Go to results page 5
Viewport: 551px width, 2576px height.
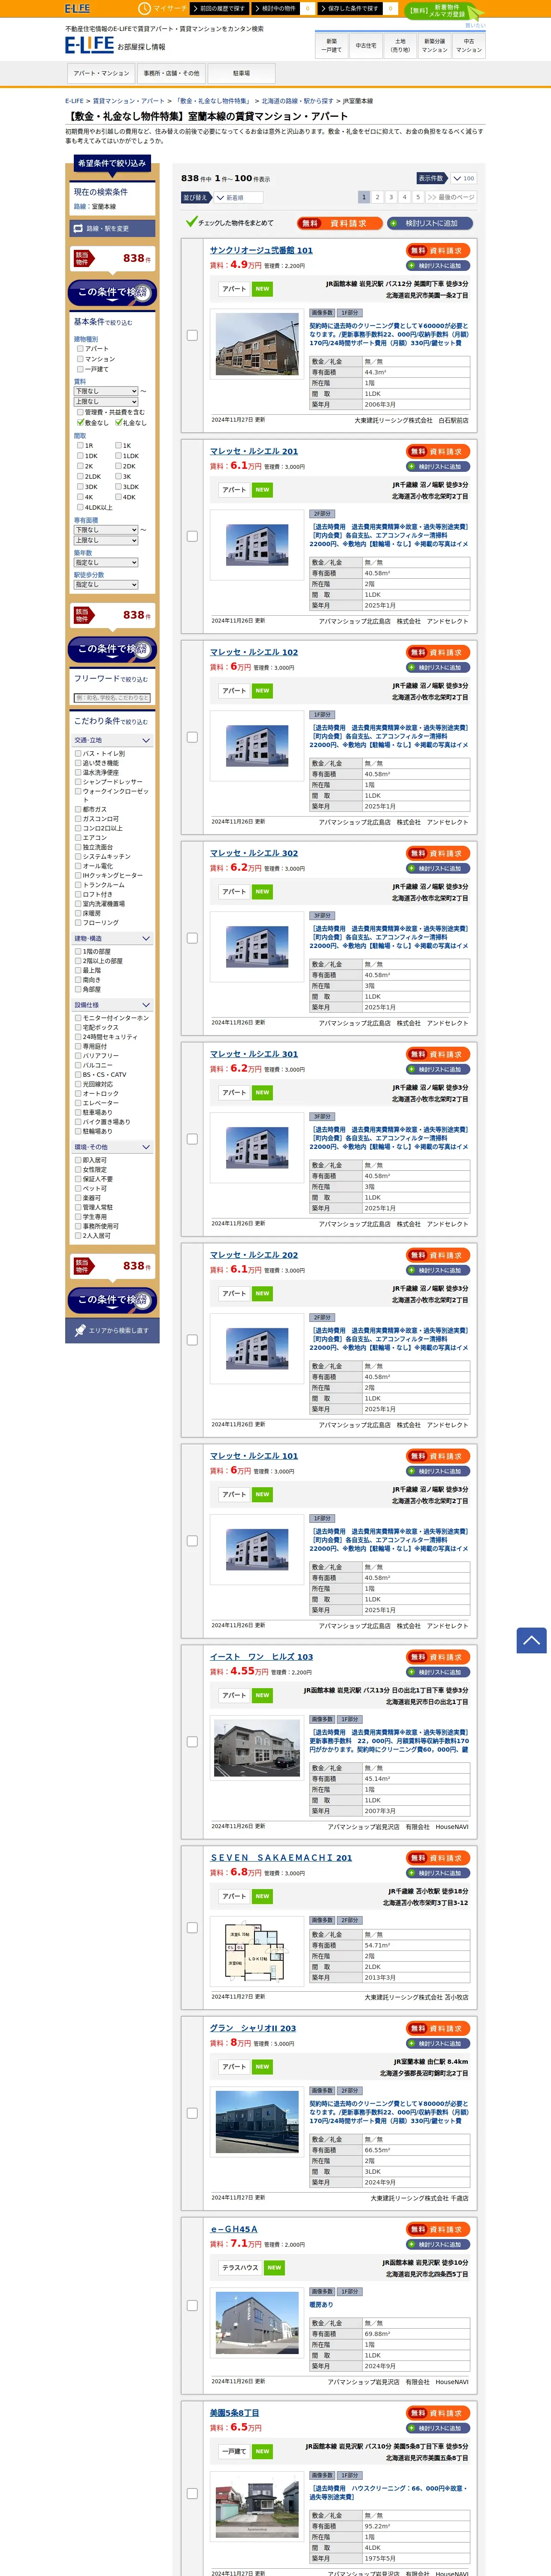point(418,198)
